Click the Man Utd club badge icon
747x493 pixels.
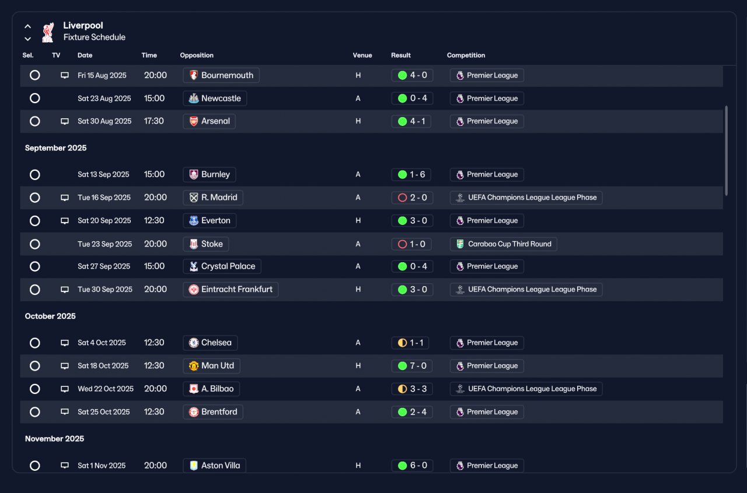(194, 366)
